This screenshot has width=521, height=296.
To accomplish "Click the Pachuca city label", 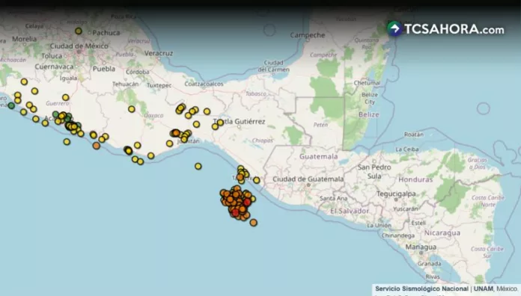I will click(106, 33).
